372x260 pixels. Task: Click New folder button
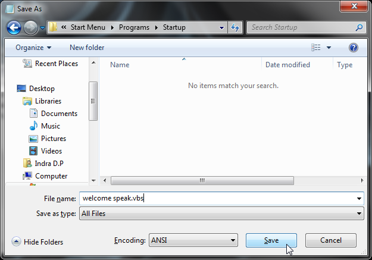pos(87,48)
